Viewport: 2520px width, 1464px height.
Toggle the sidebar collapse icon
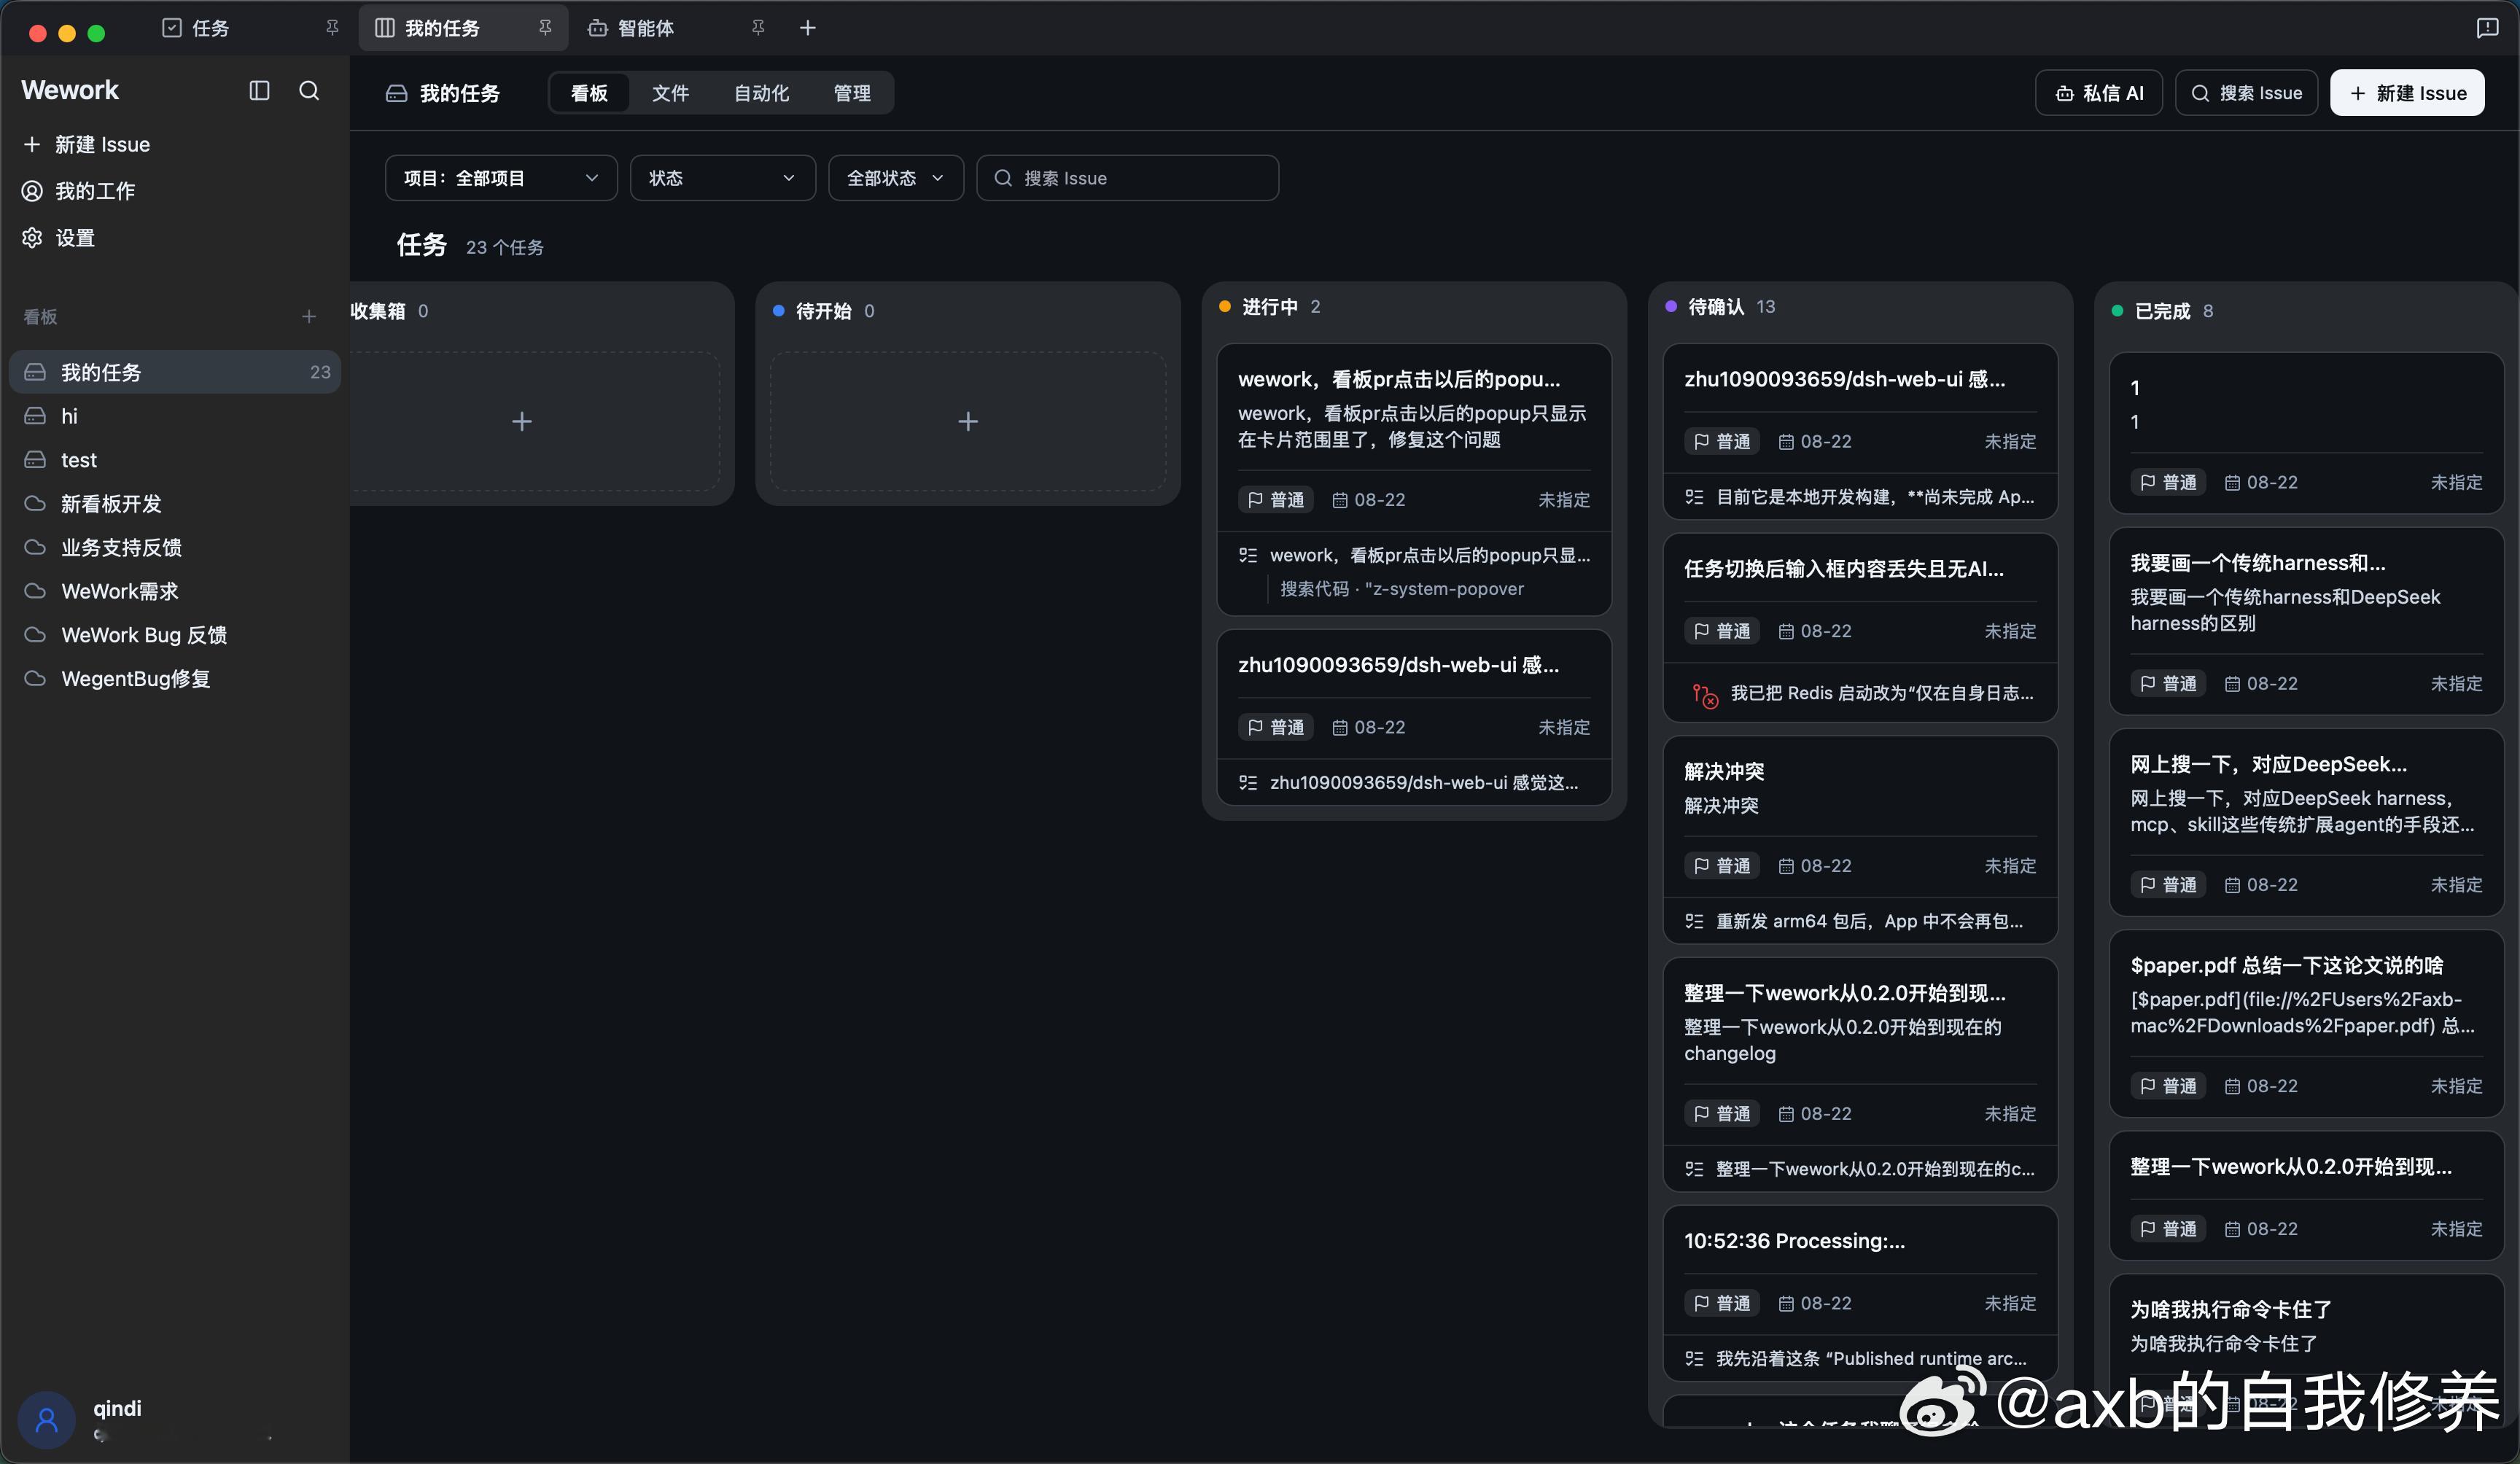(x=259, y=91)
